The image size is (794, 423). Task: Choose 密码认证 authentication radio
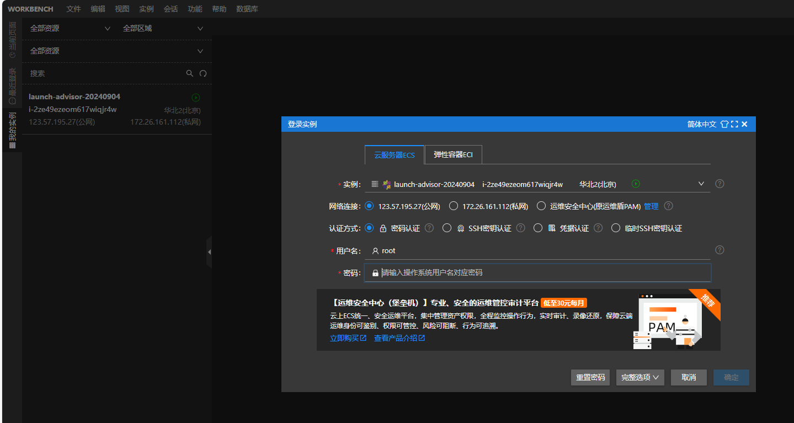click(369, 228)
